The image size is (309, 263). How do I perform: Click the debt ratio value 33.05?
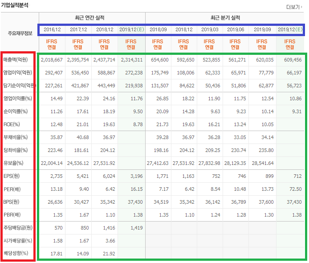[240, 137]
